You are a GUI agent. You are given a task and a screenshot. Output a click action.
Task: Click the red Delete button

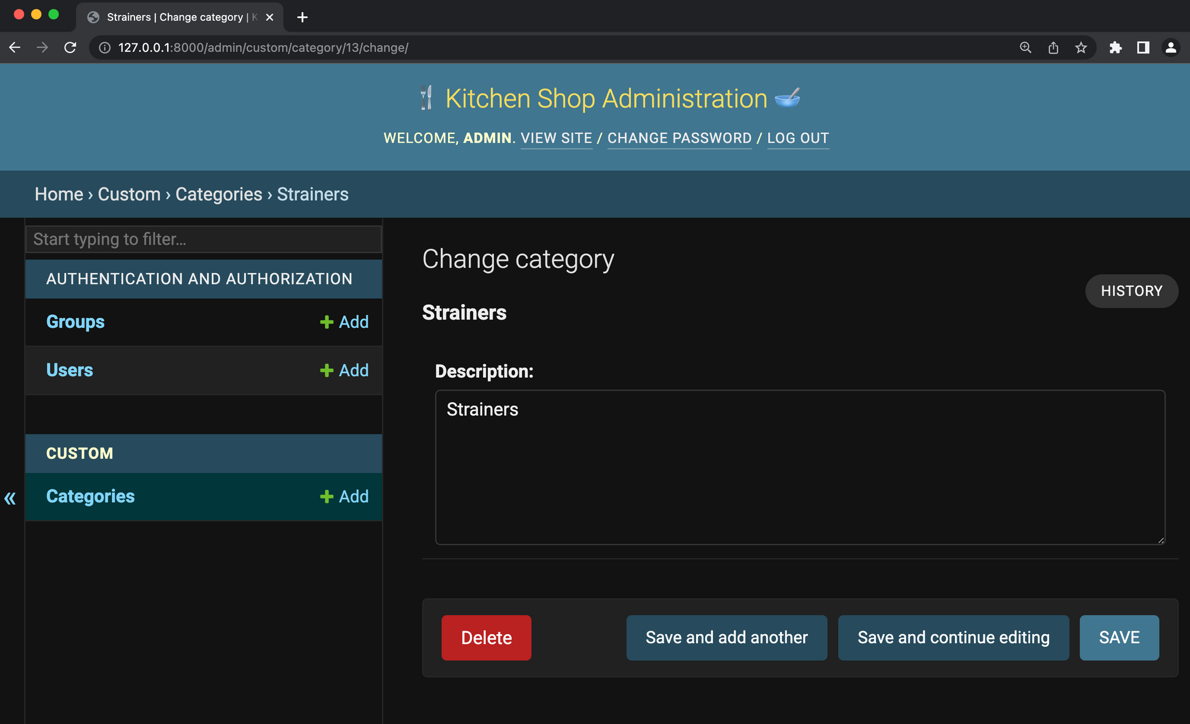pos(486,638)
